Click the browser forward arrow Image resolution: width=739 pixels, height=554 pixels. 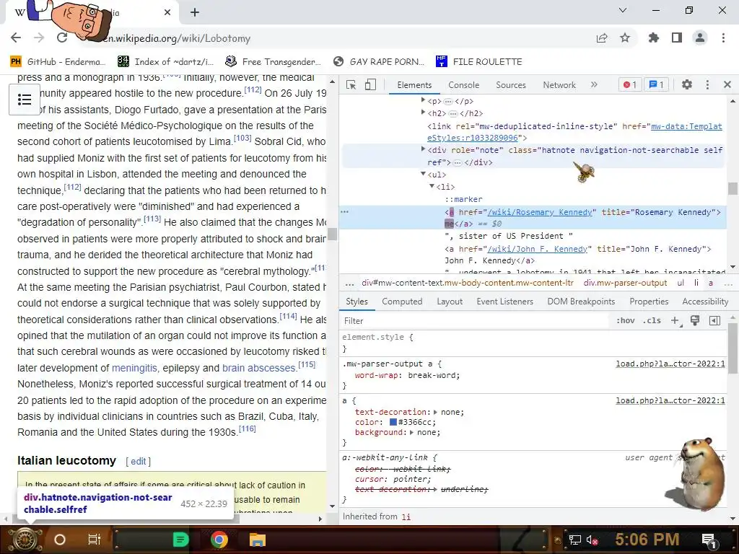39,38
